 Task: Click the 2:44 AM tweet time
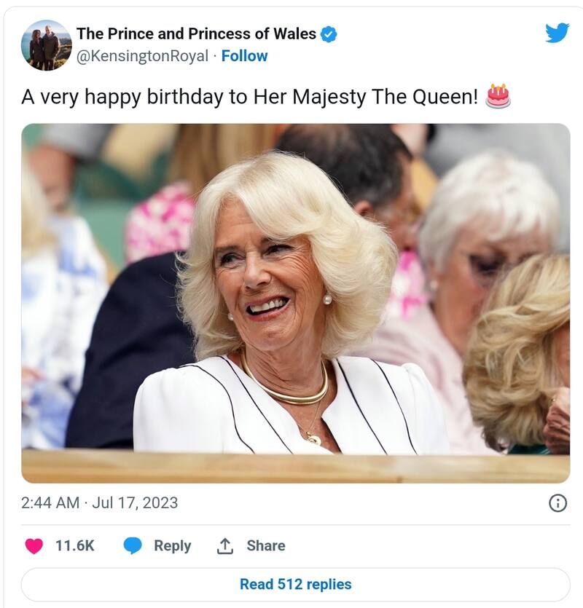(x=48, y=502)
